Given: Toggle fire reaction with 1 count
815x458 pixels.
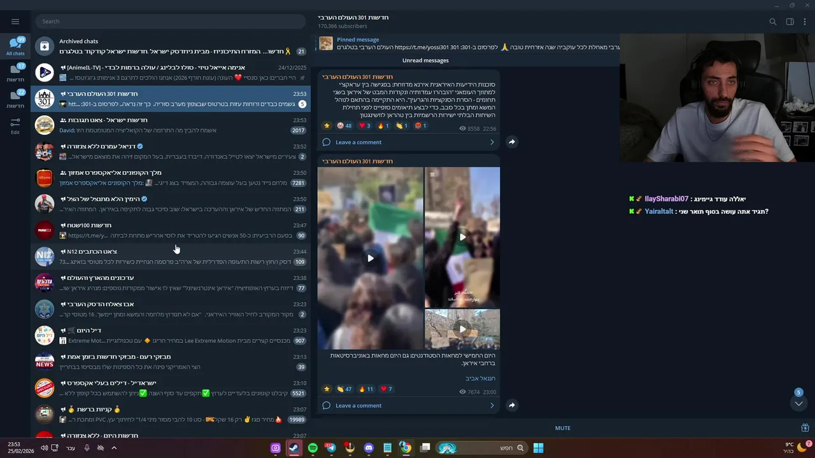Looking at the screenshot, I should tap(383, 126).
